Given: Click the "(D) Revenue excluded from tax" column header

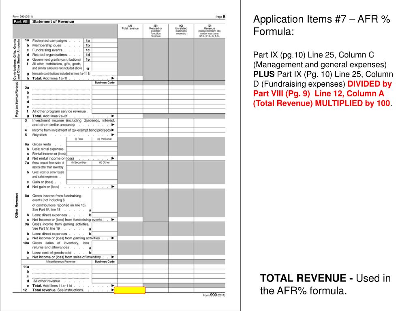Looking at the screenshot, I should [210, 31].
